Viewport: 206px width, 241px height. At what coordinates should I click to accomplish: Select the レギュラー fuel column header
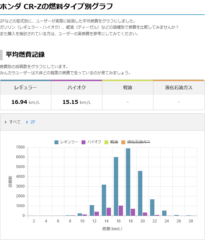(x=26, y=88)
